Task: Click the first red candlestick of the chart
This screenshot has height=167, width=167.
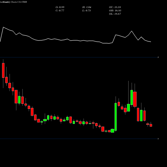Action: pos(3,70)
